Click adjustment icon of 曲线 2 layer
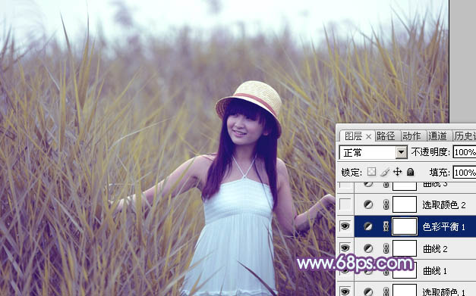The height and width of the screenshot is (296, 476). (x=368, y=248)
